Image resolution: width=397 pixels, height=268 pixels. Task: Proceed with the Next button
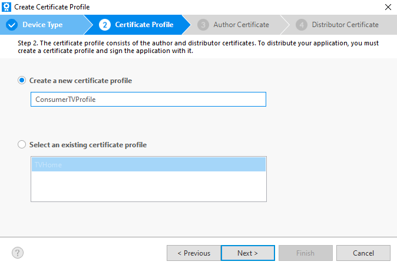pyautogui.click(x=248, y=253)
